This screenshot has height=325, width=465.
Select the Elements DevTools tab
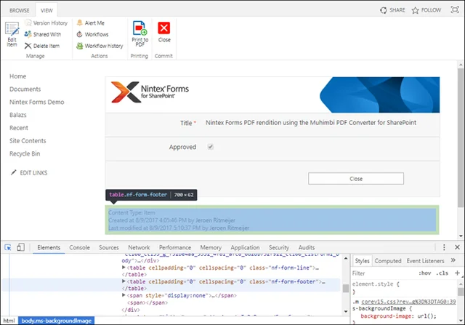[49, 247]
